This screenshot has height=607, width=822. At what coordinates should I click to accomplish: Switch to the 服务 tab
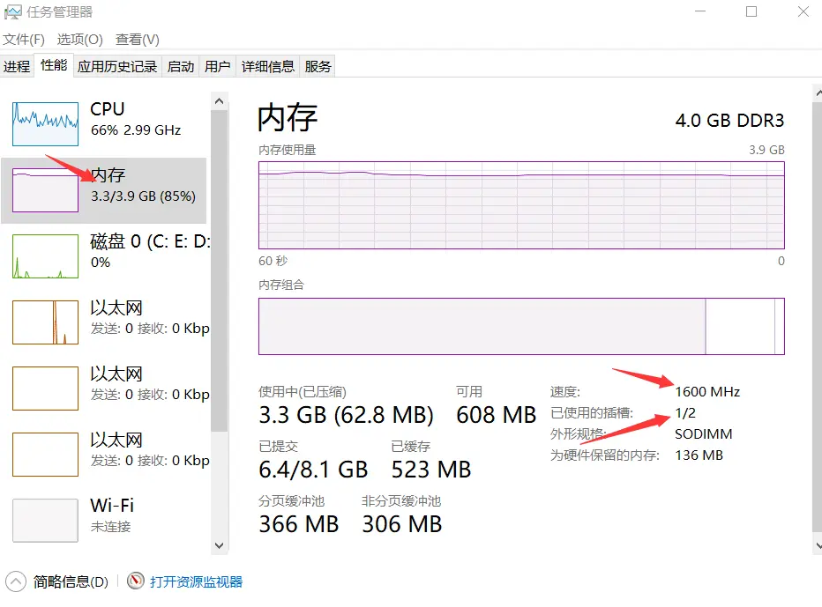pos(318,66)
